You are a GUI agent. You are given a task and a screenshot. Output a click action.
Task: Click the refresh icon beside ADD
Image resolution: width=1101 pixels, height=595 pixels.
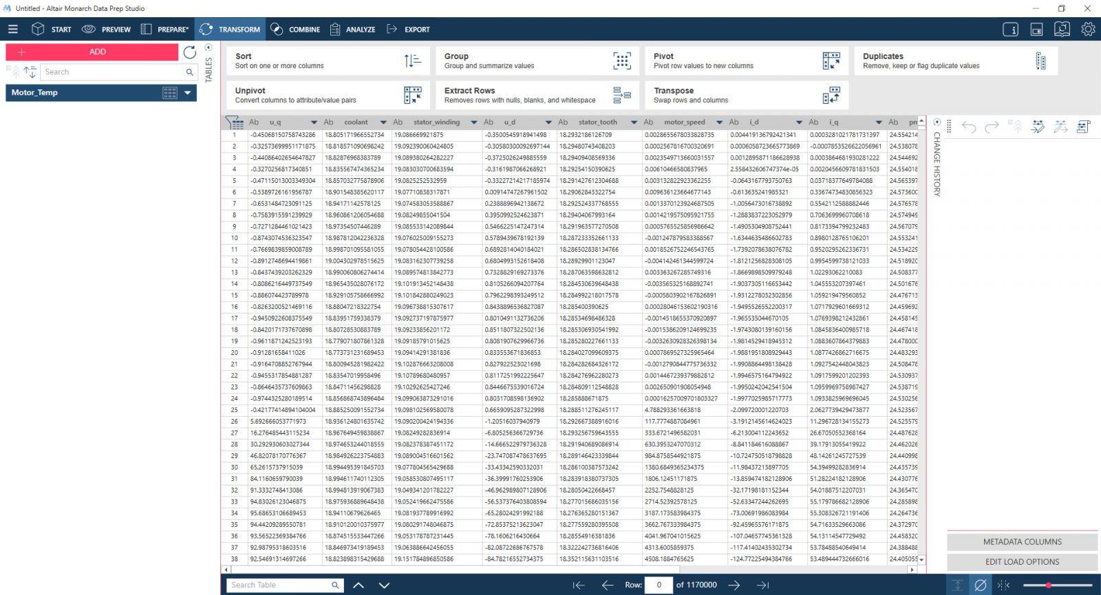[x=190, y=52]
